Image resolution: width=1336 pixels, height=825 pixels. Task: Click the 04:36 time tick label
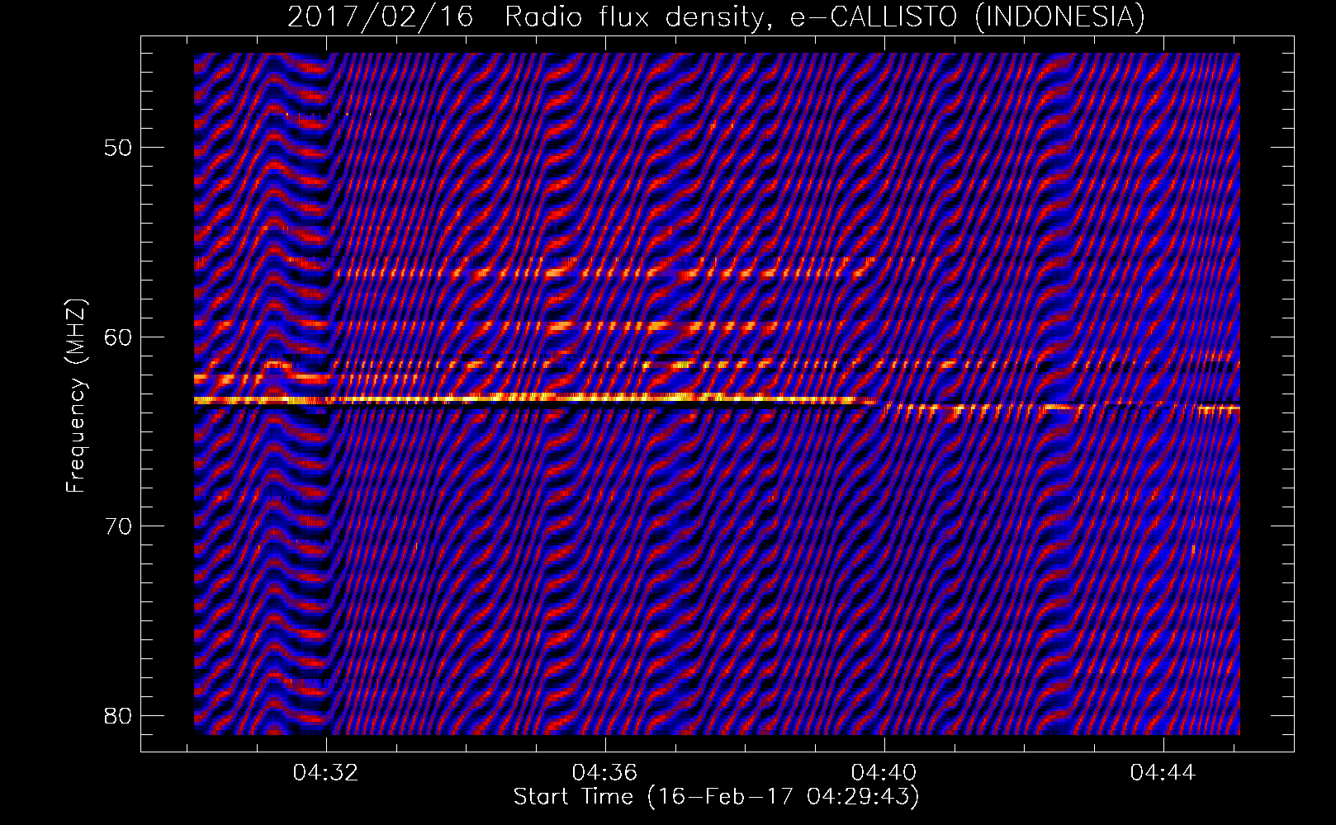[605, 773]
